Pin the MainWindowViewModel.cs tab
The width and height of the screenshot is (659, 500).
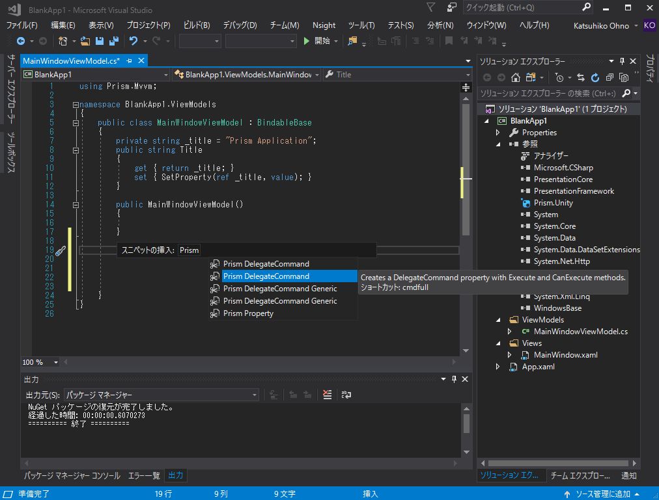pos(129,61)
